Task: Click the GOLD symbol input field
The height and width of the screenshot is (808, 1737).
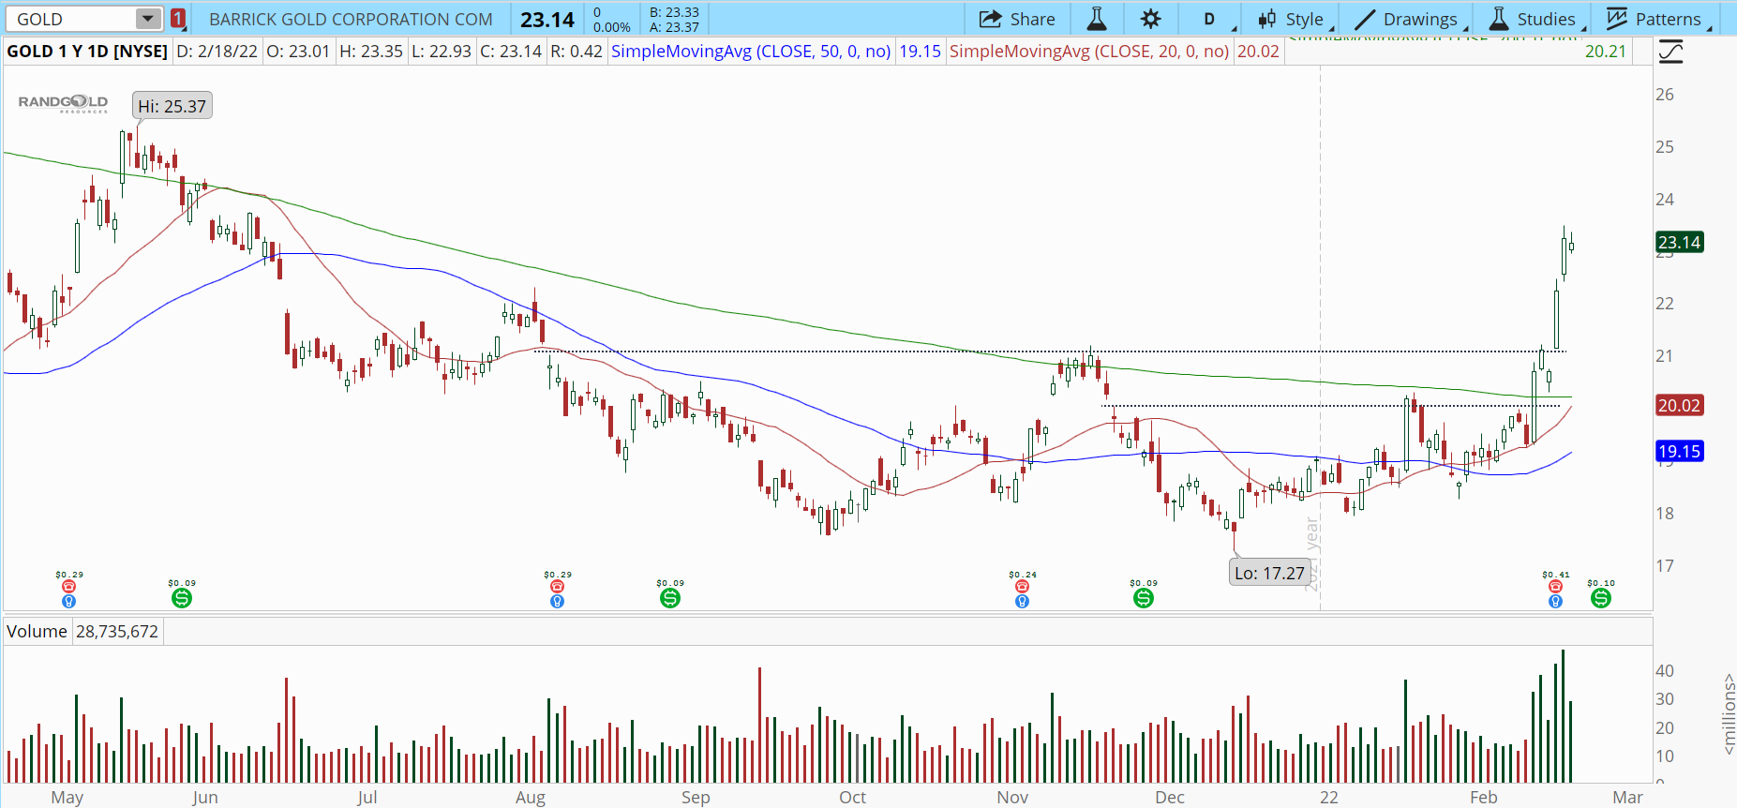Action: [73, 19]
